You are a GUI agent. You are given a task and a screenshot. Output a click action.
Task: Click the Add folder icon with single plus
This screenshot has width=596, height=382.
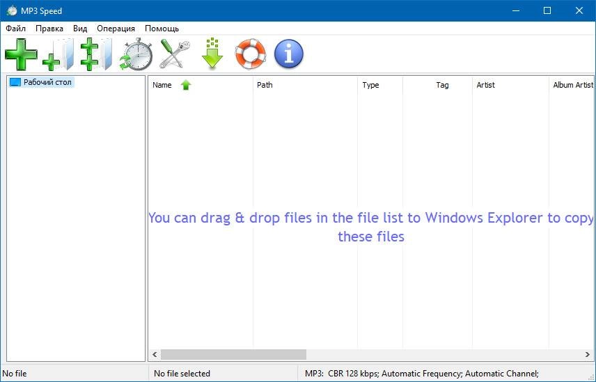[58, 54]
